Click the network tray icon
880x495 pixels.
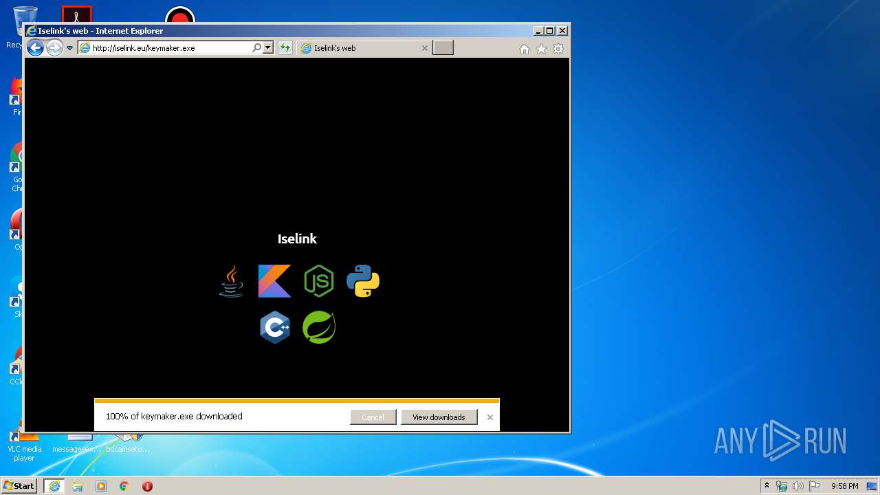pos(782,486)
